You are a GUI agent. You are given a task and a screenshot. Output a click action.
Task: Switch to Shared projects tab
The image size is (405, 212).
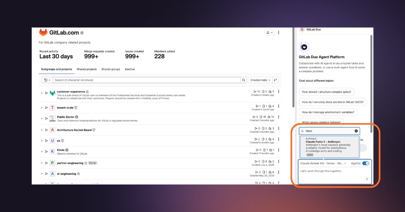pyautogui.click(x=87, y=69)
